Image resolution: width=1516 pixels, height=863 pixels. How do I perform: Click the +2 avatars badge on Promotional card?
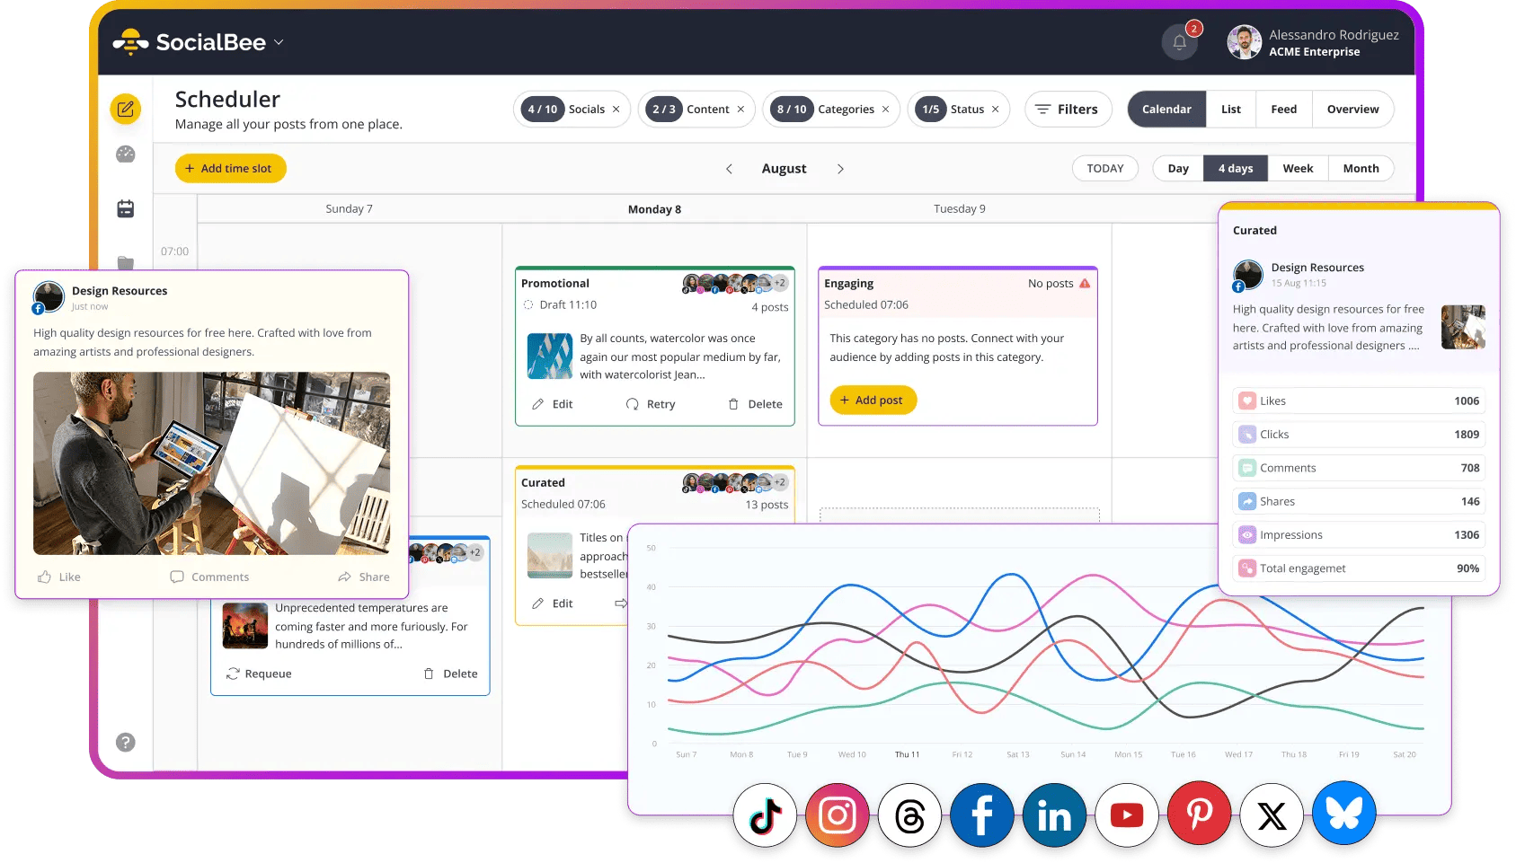[x=780, y=283]
